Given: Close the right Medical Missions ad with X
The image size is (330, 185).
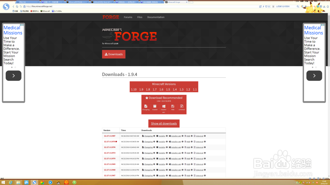Looking at the screenshot, I should click(323, 25).
